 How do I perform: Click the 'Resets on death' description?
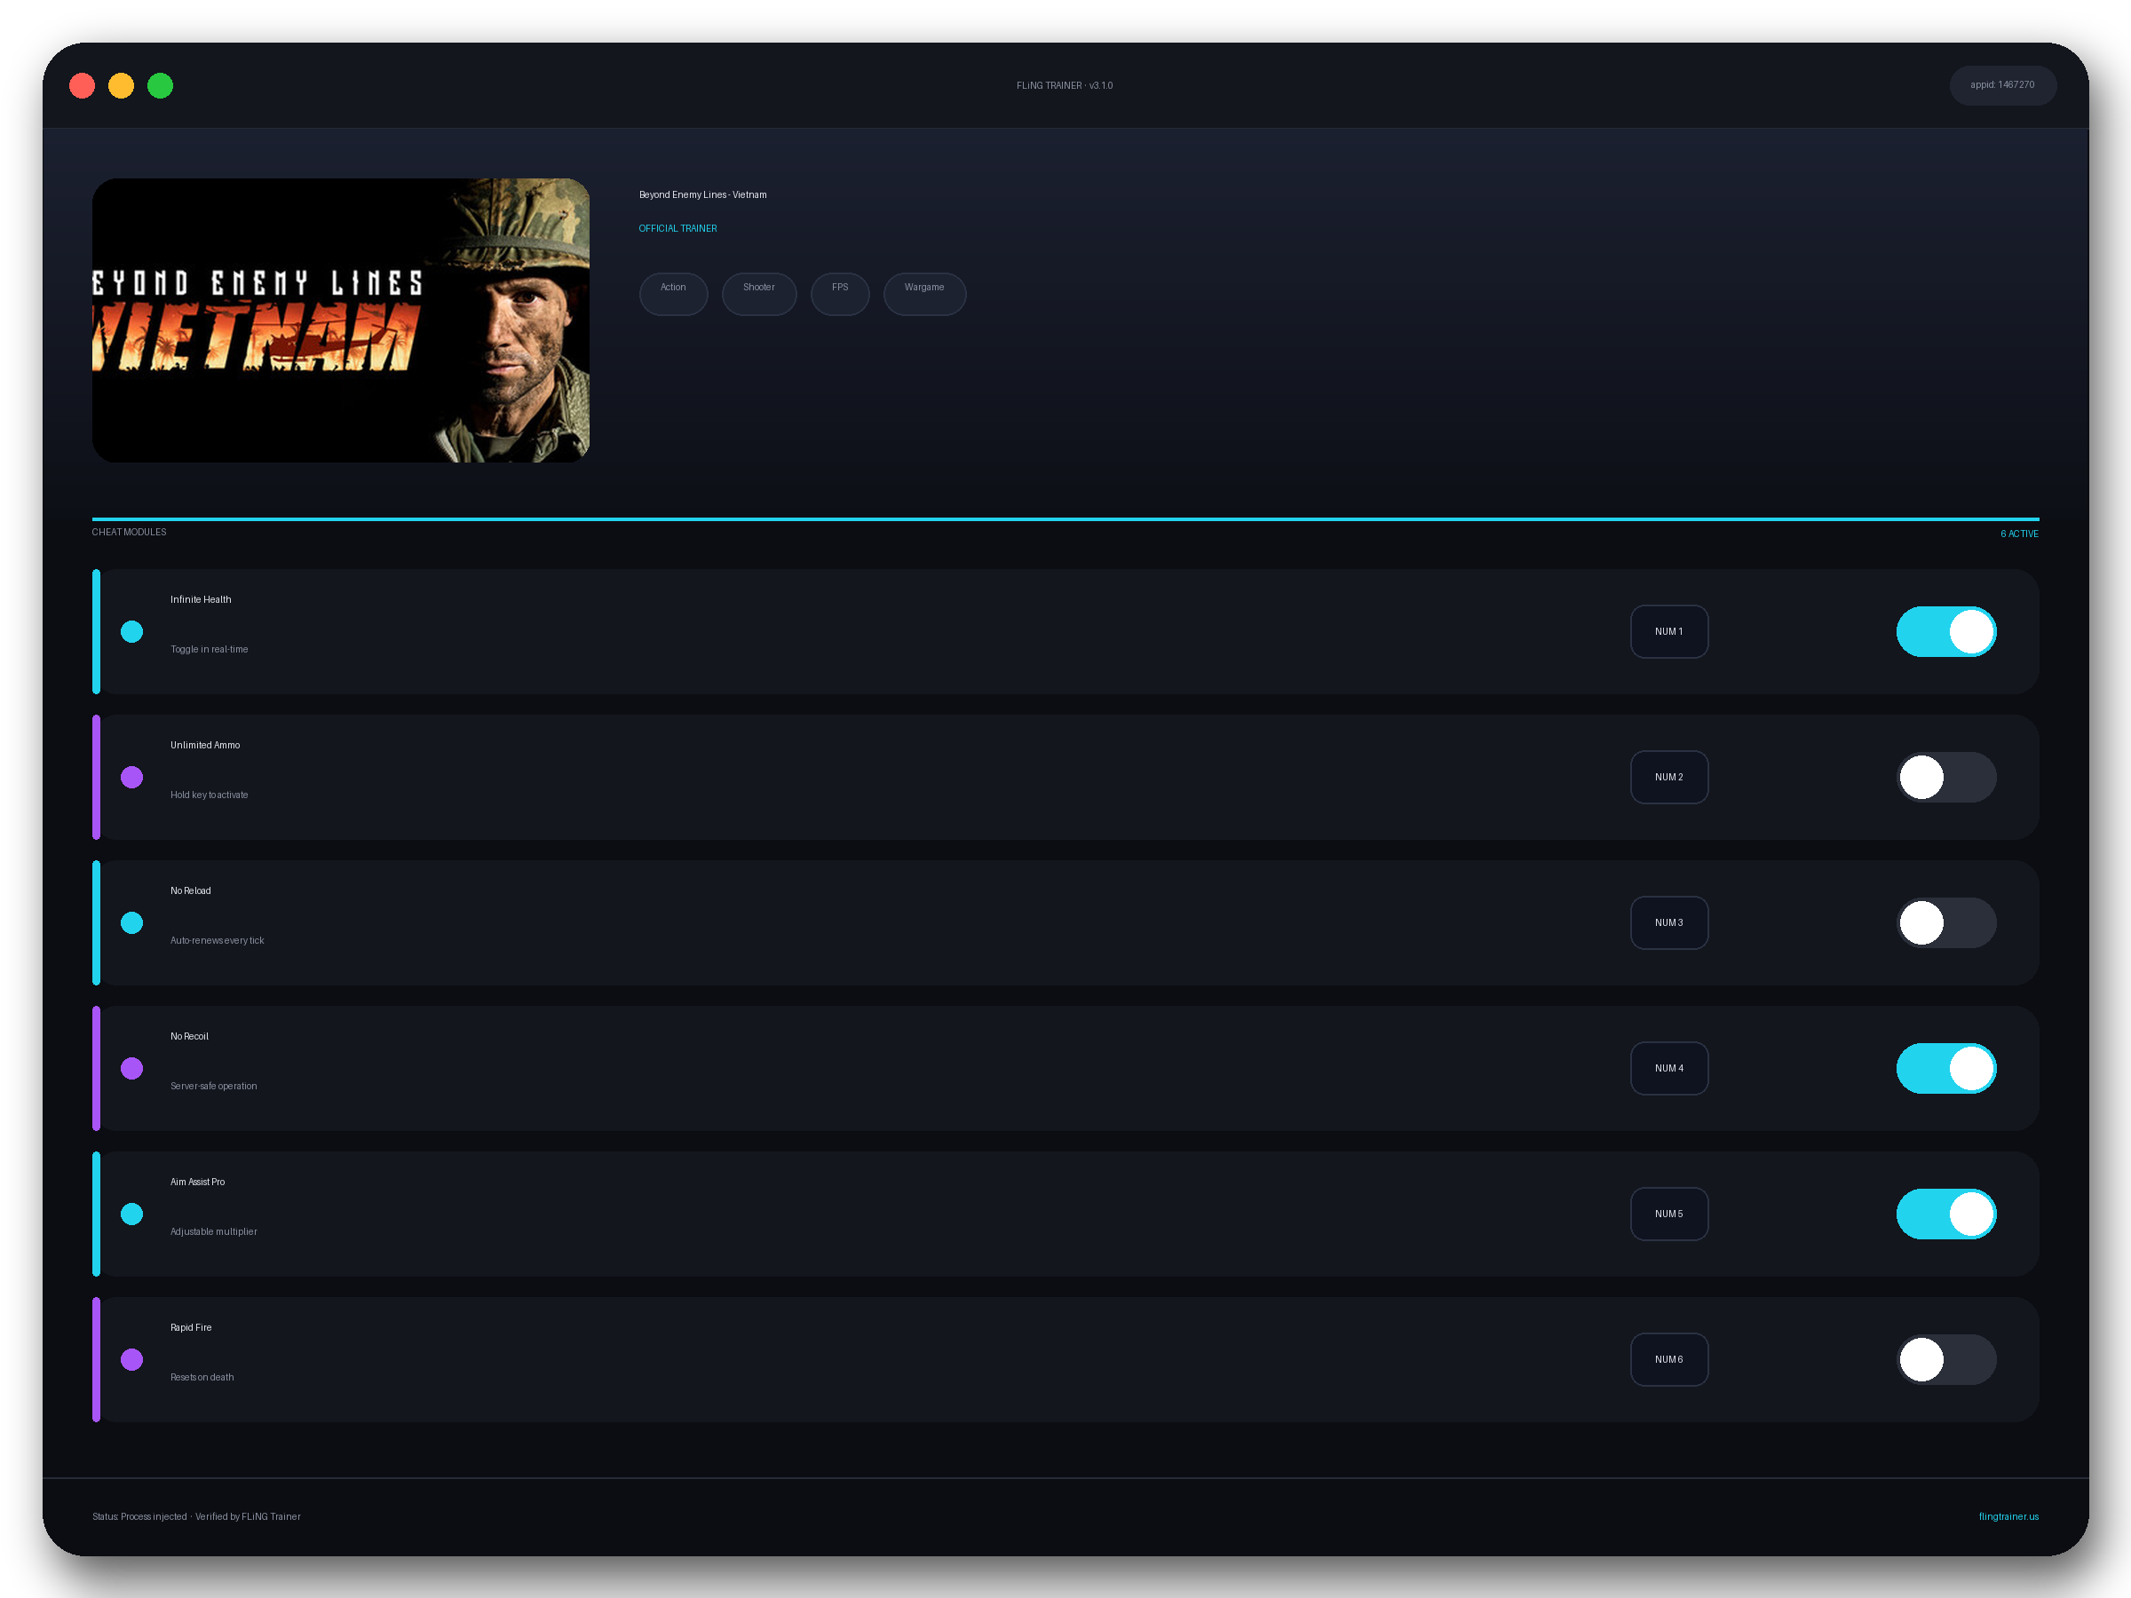[202, 1378]
